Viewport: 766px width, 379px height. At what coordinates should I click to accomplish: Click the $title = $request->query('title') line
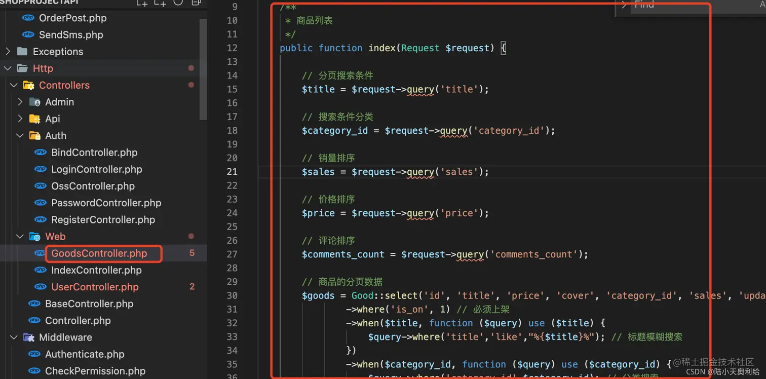click(395, 89)
